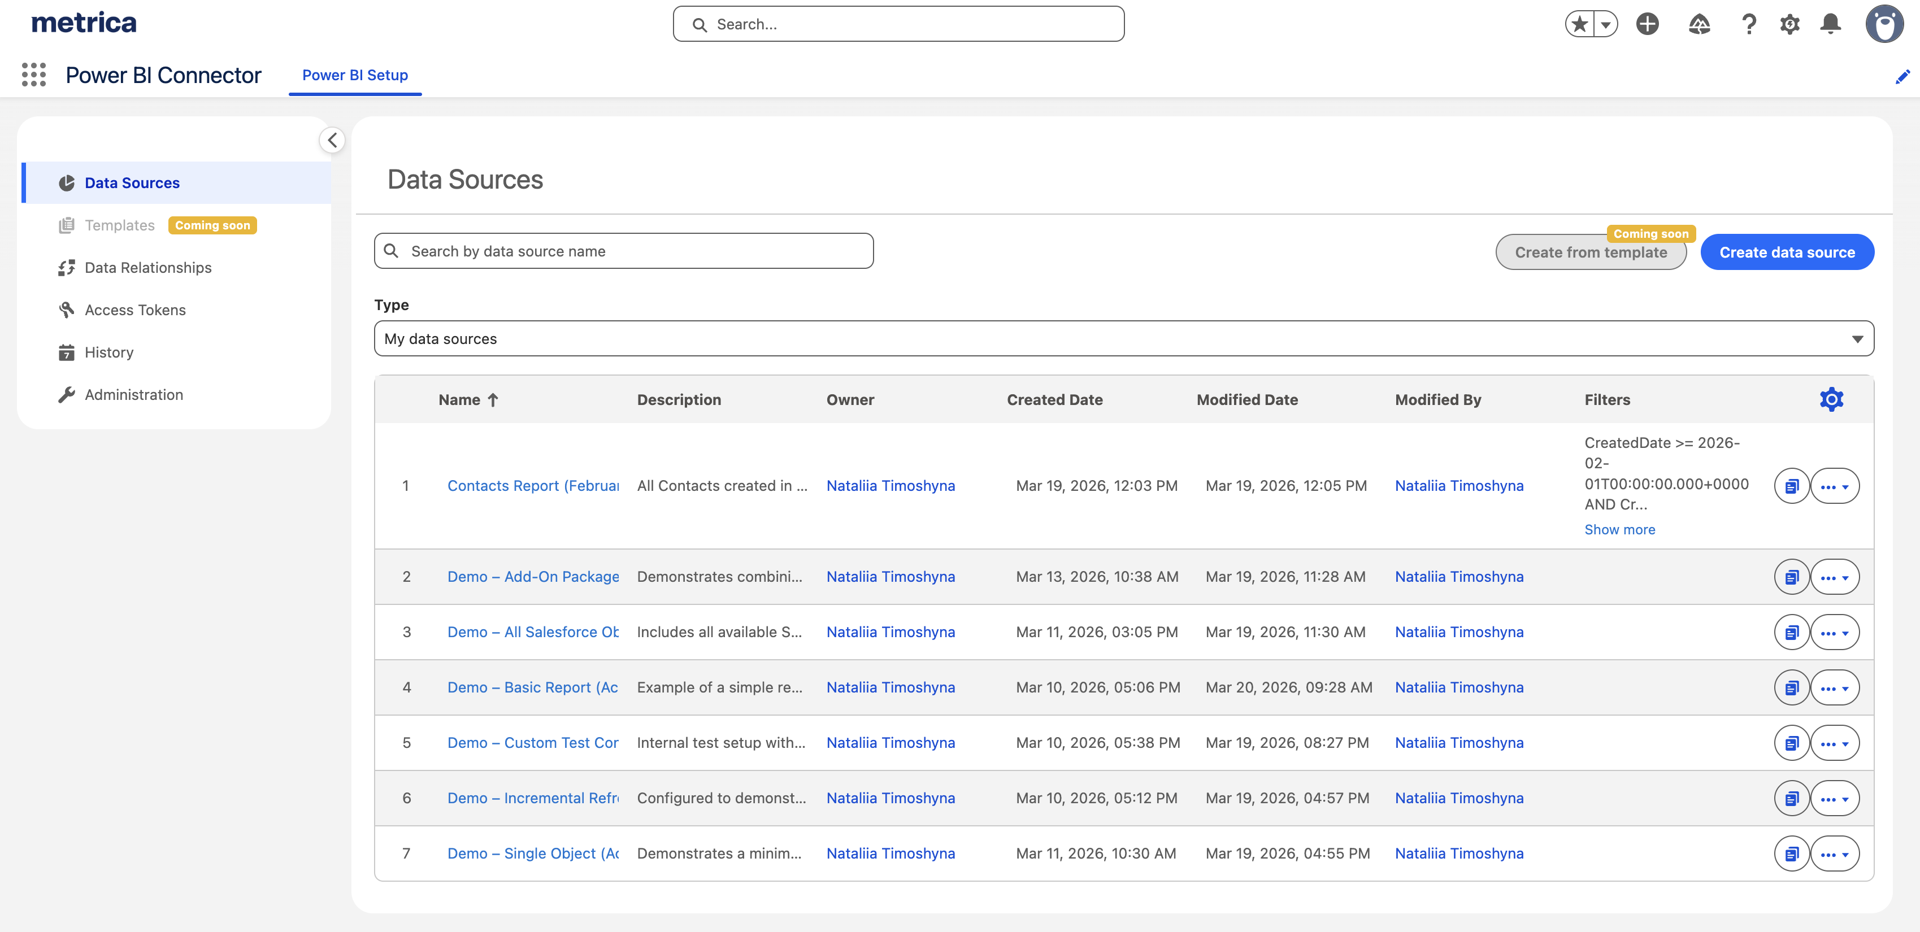Open the app launcher grid icon
Viewport: 1920px width, 932px height.
coord(33,75)
